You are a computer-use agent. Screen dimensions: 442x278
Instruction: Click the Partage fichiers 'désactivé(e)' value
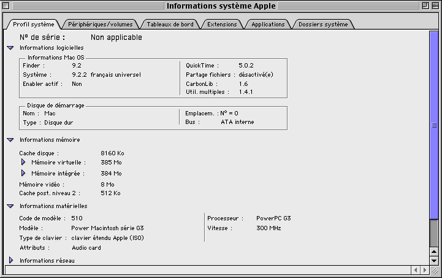click(256, 75)
